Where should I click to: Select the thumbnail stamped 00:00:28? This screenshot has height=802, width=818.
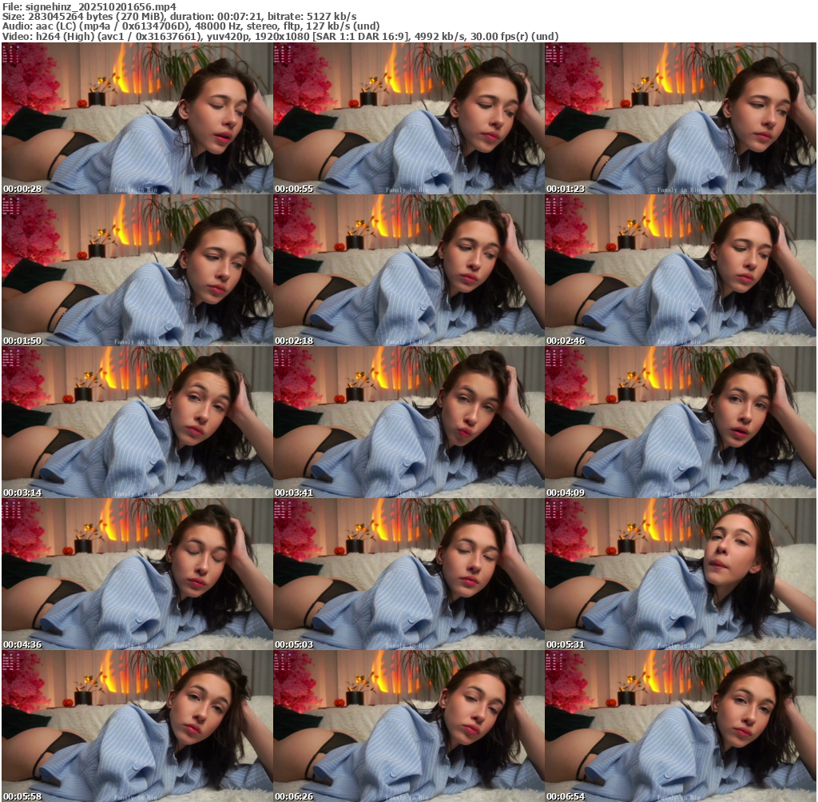coord(137,118)
